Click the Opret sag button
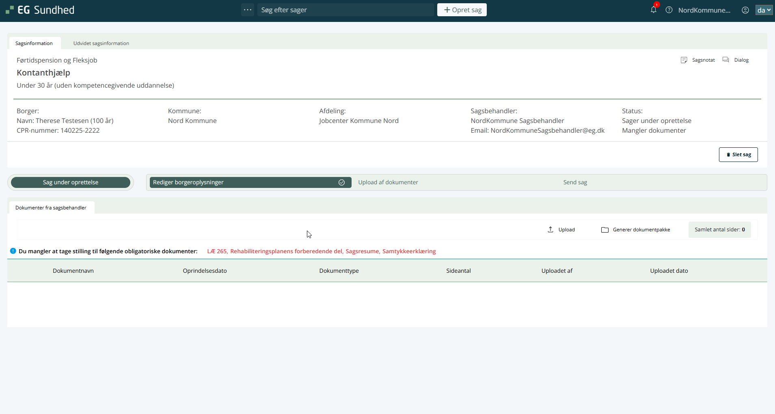 pyautogui.click(x=462, y=10)
